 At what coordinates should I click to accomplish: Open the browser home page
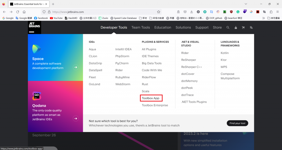[x=24, y=12]
